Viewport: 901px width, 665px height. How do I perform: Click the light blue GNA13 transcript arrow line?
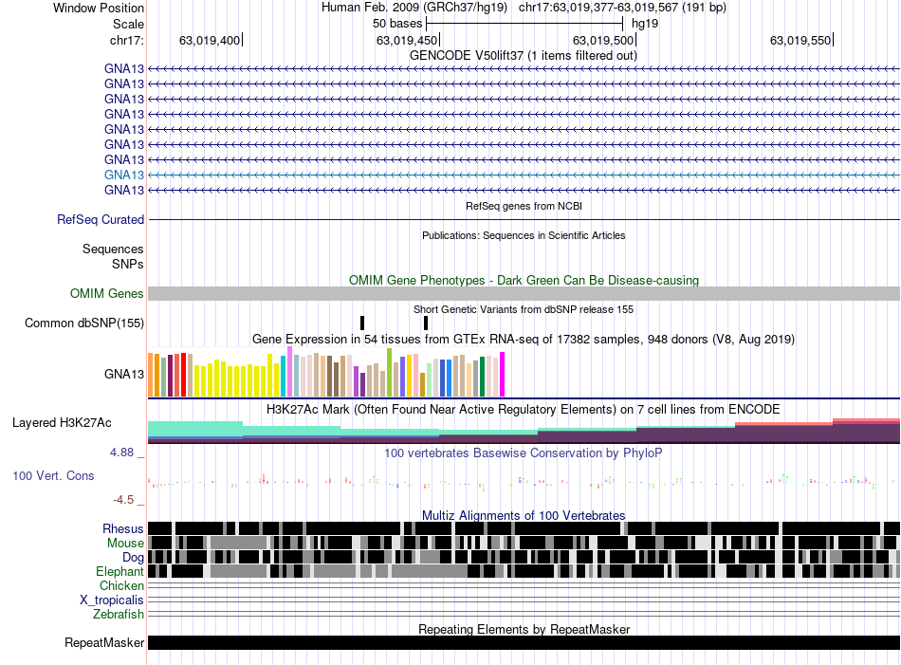pyautogui.click(x=524, y=175)
